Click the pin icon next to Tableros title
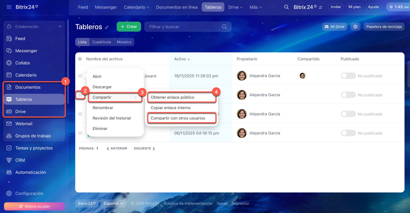The image size is (410, 213). [x=107, y=28]
